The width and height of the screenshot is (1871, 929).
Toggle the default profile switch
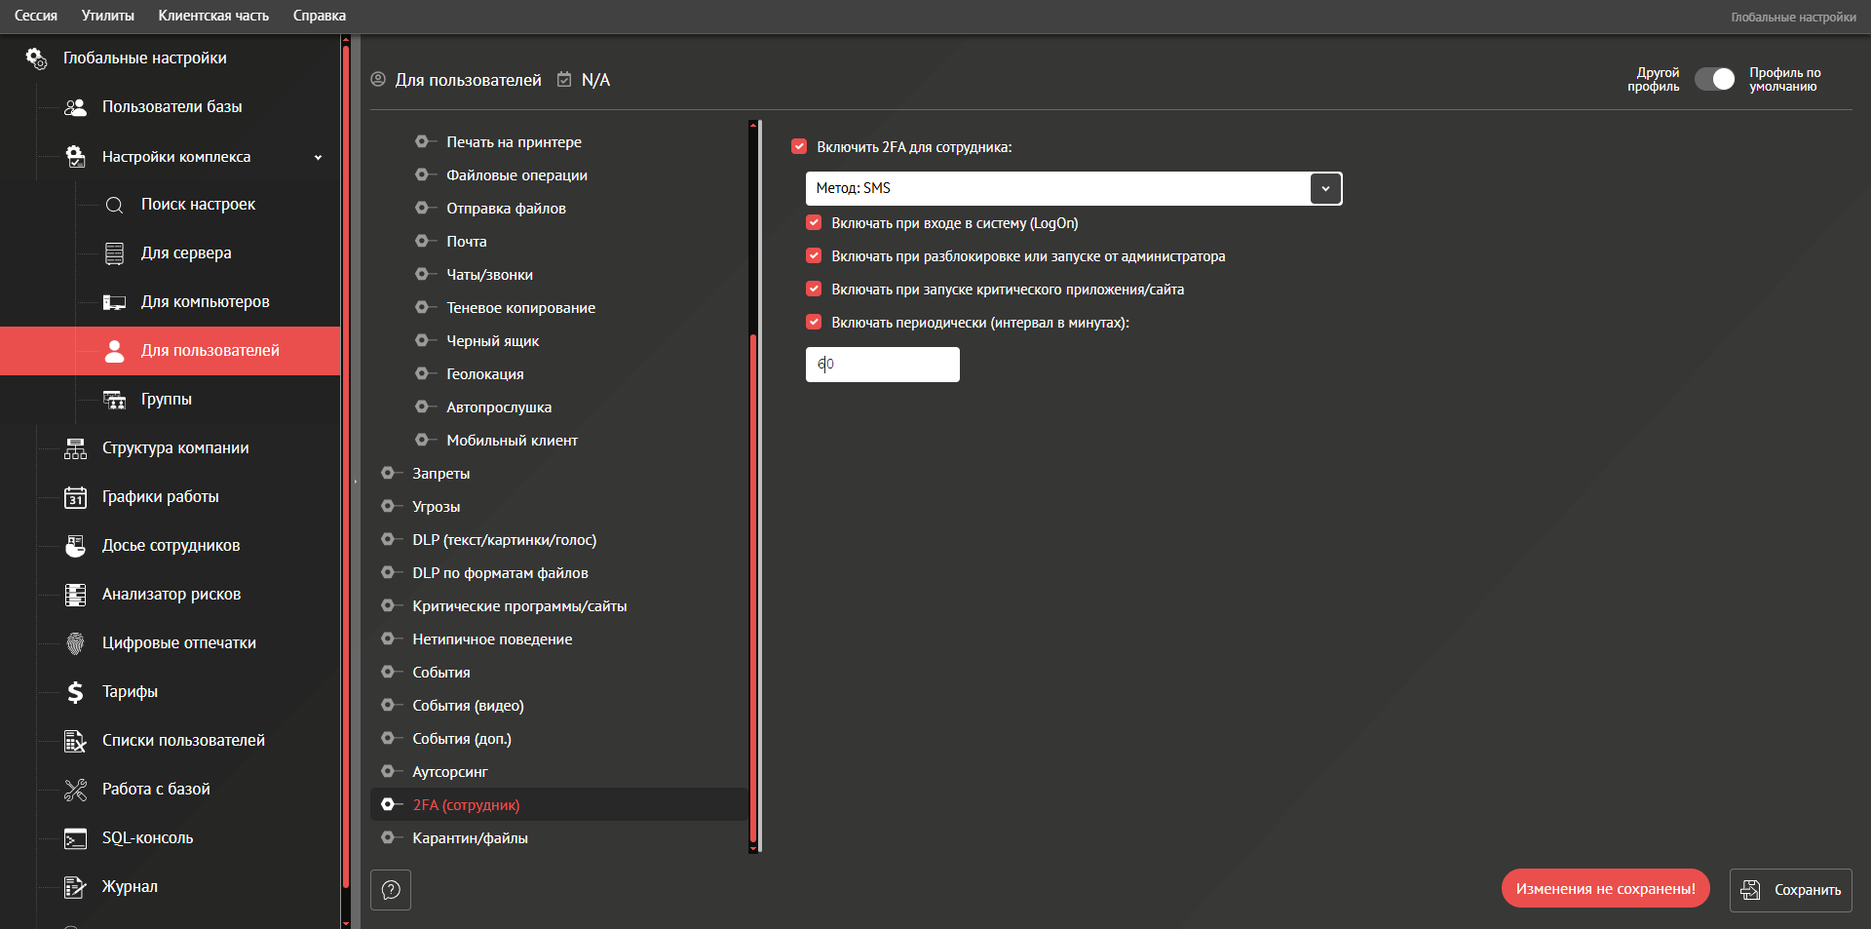pos(1714,79)
